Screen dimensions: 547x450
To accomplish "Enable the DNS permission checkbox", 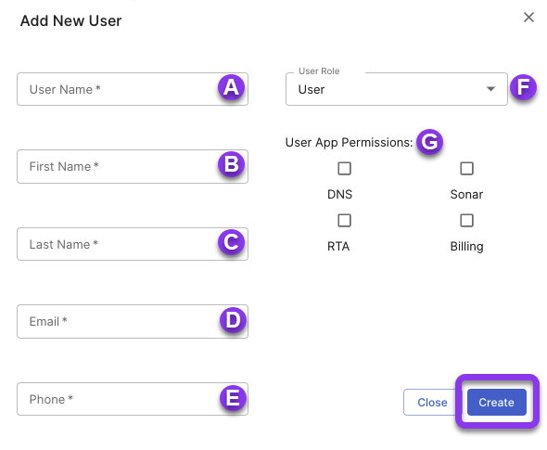I will 344,169.
